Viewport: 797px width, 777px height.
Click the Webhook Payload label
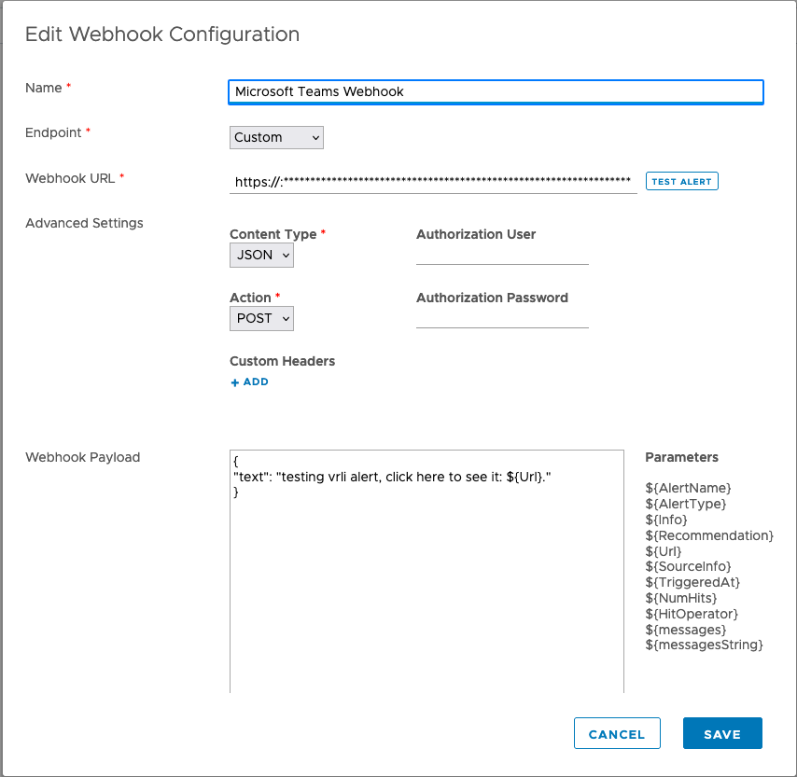83,457
